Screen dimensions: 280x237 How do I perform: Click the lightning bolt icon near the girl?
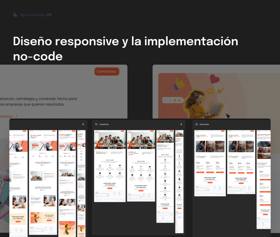(220, 91)
